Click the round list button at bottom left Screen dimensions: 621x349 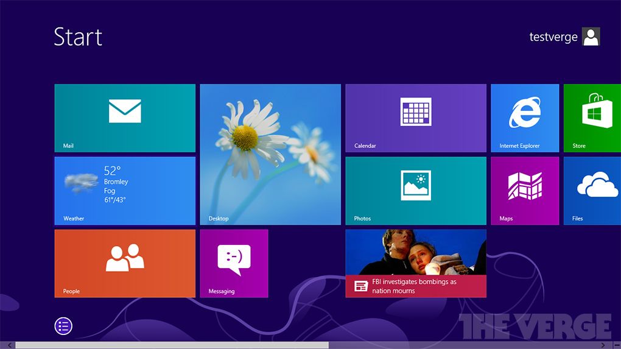click(63, 326)
